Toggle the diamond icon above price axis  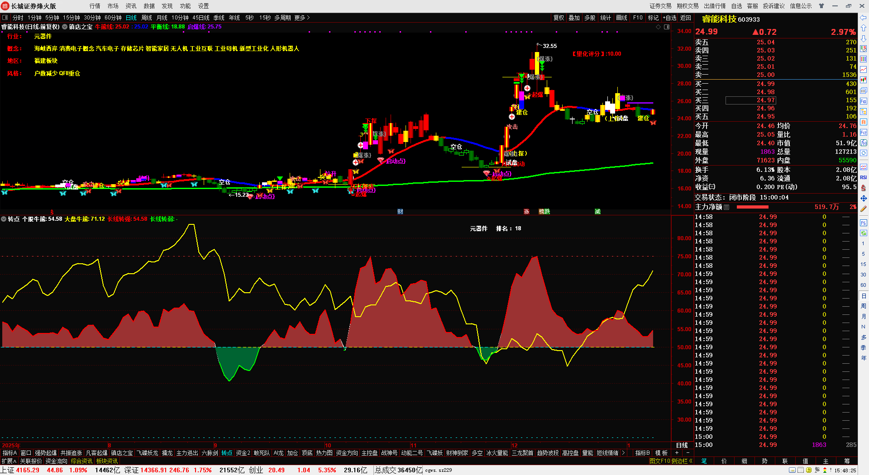[x=659, y=27]
